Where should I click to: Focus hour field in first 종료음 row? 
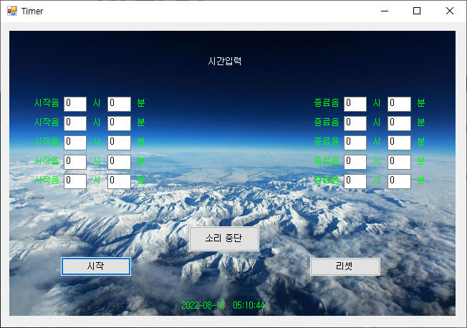pos(355,104)
